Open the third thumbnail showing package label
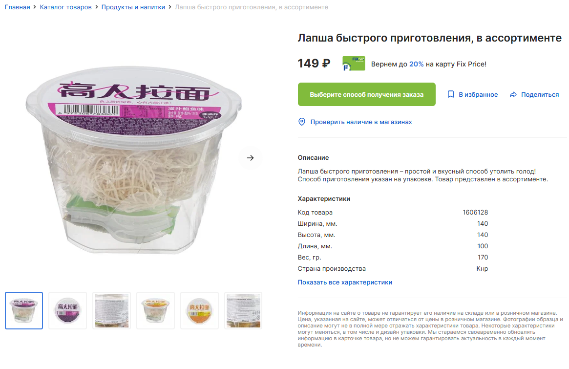The width and height of the screenshot is (569, 369). coord(112,310)
